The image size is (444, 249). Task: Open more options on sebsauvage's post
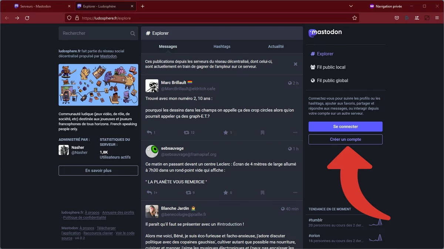coord(295,193)
